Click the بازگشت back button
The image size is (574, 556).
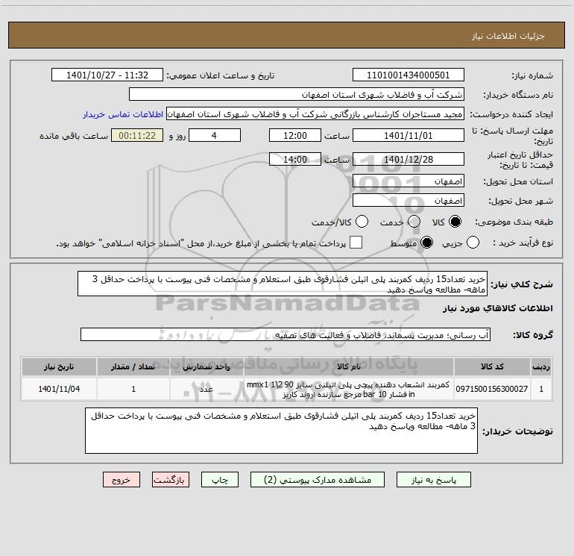pos(171,480)
